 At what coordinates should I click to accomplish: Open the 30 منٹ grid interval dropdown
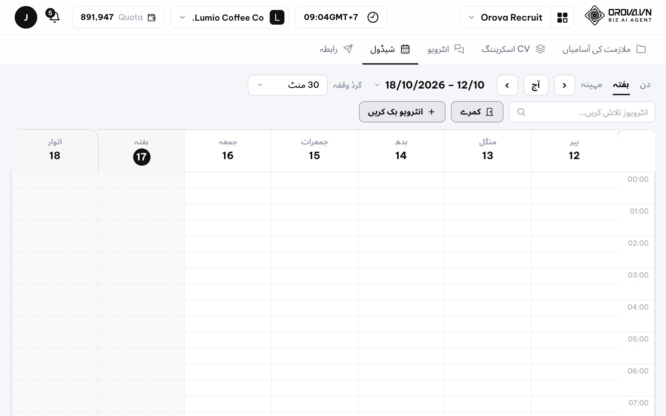coord(288,85)
